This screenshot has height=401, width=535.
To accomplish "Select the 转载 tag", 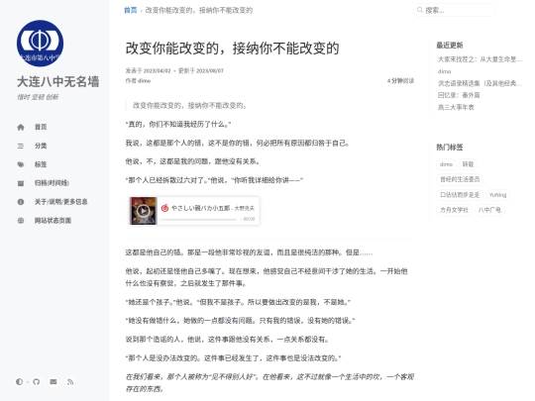I will [x=468, y=164].
